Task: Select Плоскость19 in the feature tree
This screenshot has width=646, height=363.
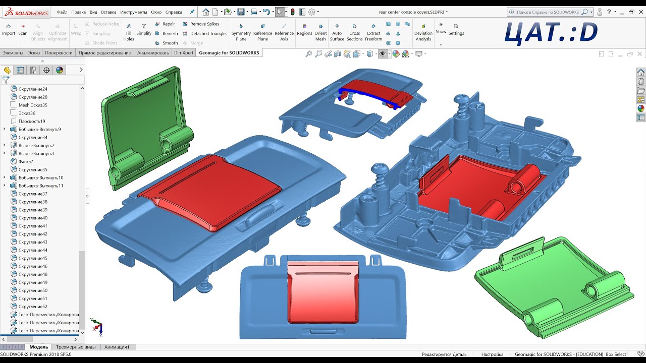Action: [28, 121]
